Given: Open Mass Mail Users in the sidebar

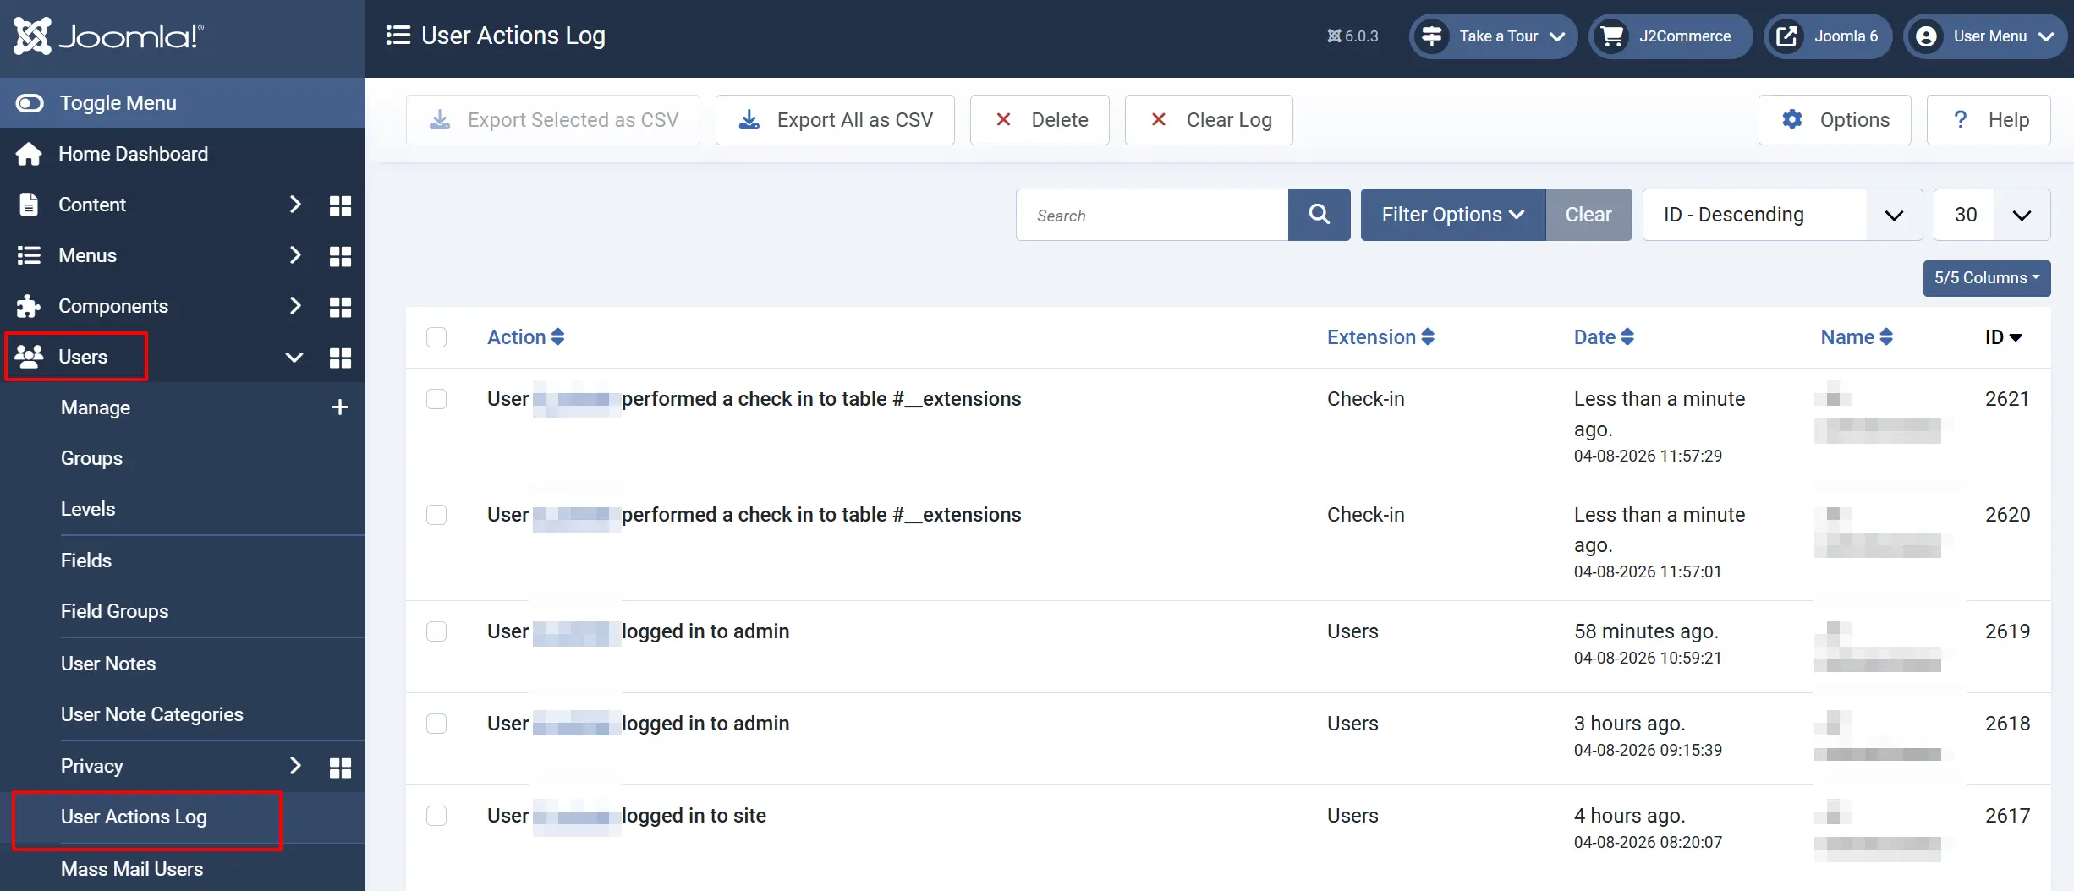Looking at the screenshot, I should tap(132, 869).
